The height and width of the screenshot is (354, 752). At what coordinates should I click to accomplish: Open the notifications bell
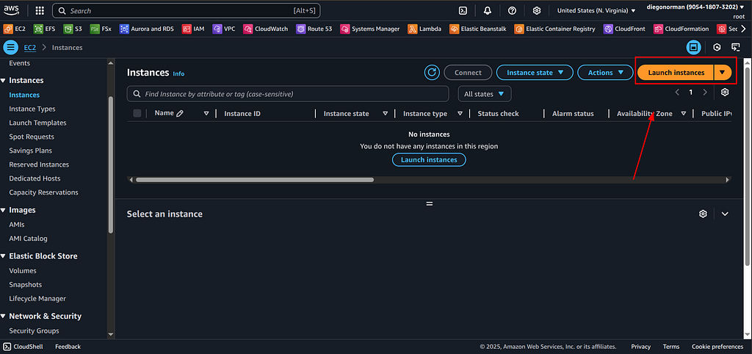pos(488,10)
